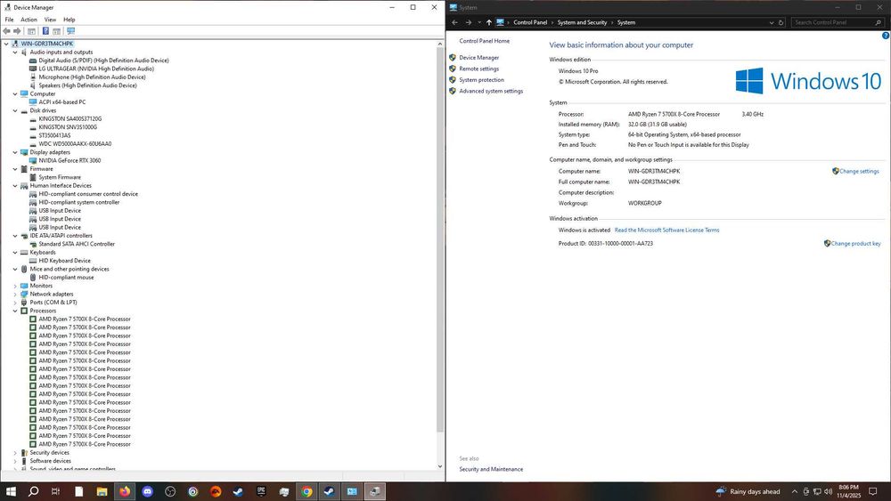Select HID Keyboard Device
The width and height of the screenshot is (891, 501).
pos(64,261)
